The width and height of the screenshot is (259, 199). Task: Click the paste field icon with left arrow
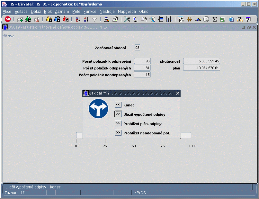coord(144,20)
